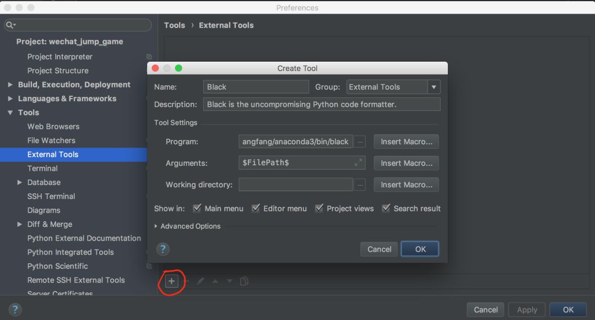Open Preferences help question mark icon
Viewport: 595px width, 320px height.
coord(15,310)
